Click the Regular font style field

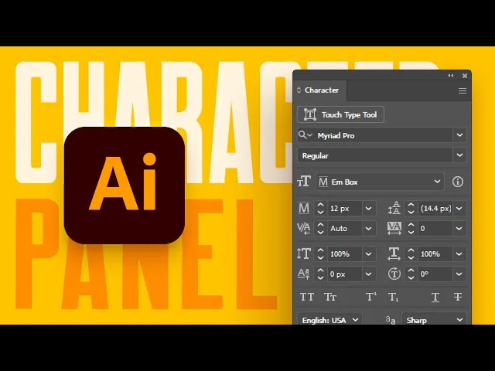coord(374,155)
